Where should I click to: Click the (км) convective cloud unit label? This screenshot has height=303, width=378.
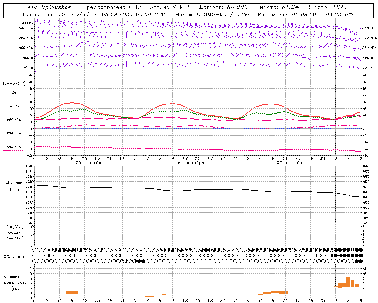[15, 288]
